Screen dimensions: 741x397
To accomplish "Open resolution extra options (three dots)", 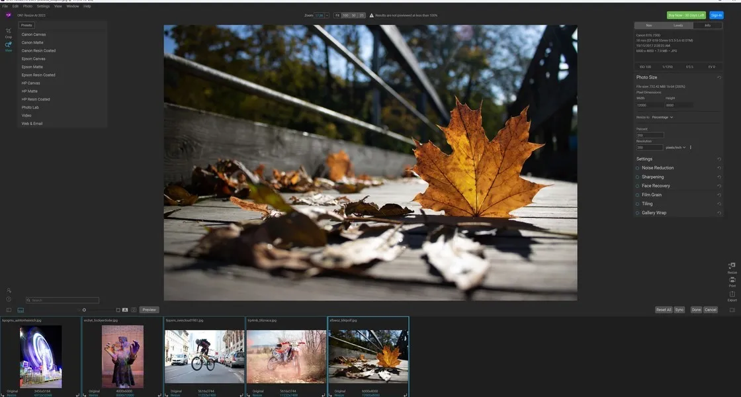I will pyautogui.click(x=691, y=148).
